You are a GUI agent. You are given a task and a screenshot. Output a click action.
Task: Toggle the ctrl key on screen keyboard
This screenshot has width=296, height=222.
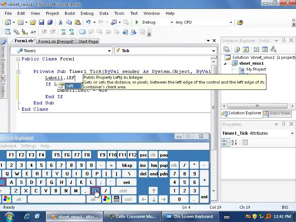pos(128,199)
